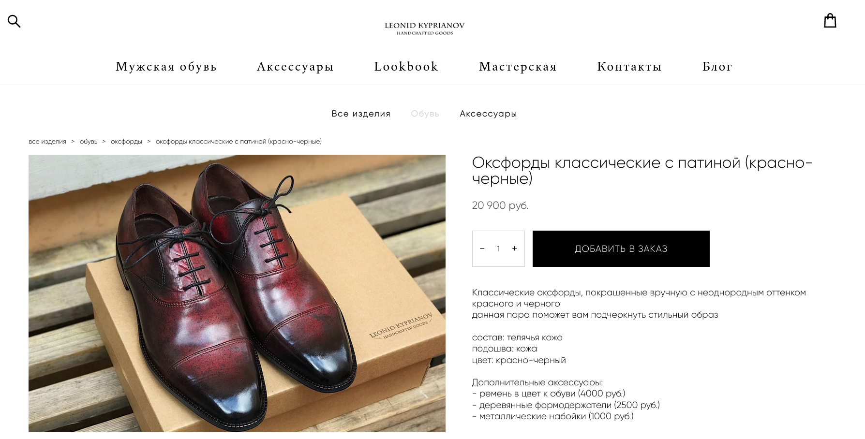This screenshot has width=865, height=439.
Task: Navigate to Мастерская section
Action: [518, 67]
